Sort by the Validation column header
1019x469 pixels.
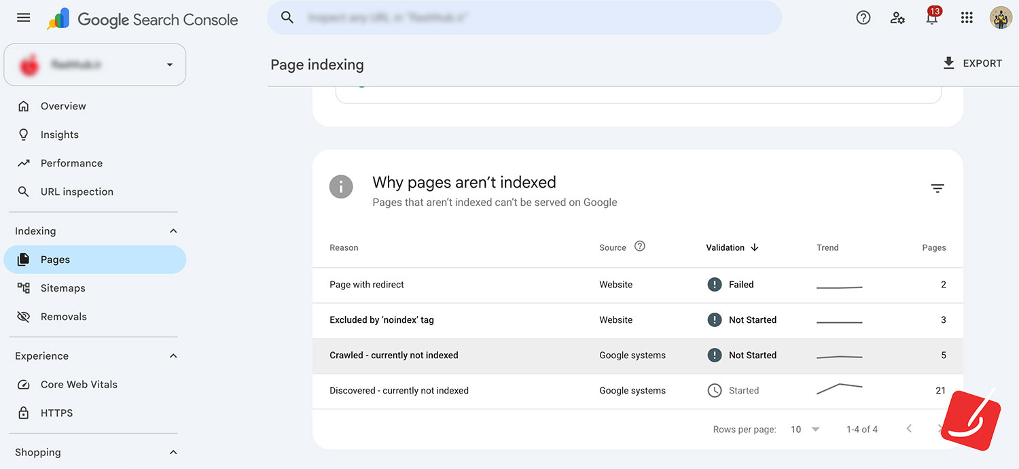click(x=726, y=247)
